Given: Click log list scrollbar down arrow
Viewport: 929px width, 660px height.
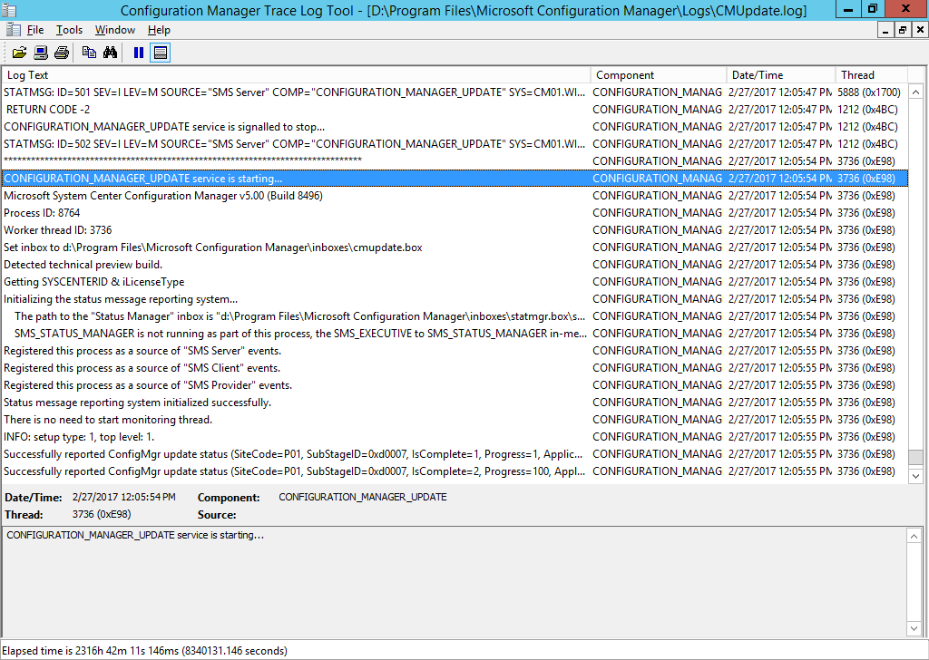Looking at the screenshot, I should tap(915, 475).
